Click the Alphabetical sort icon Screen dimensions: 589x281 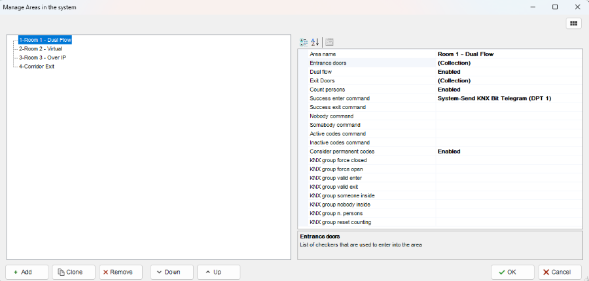pyautogui.click(x=315, y=42)
